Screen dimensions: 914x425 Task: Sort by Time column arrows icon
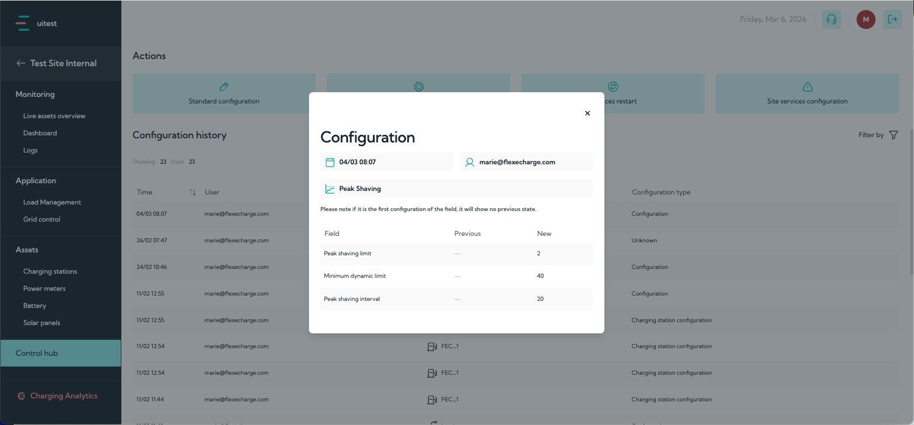click(192, 192)
